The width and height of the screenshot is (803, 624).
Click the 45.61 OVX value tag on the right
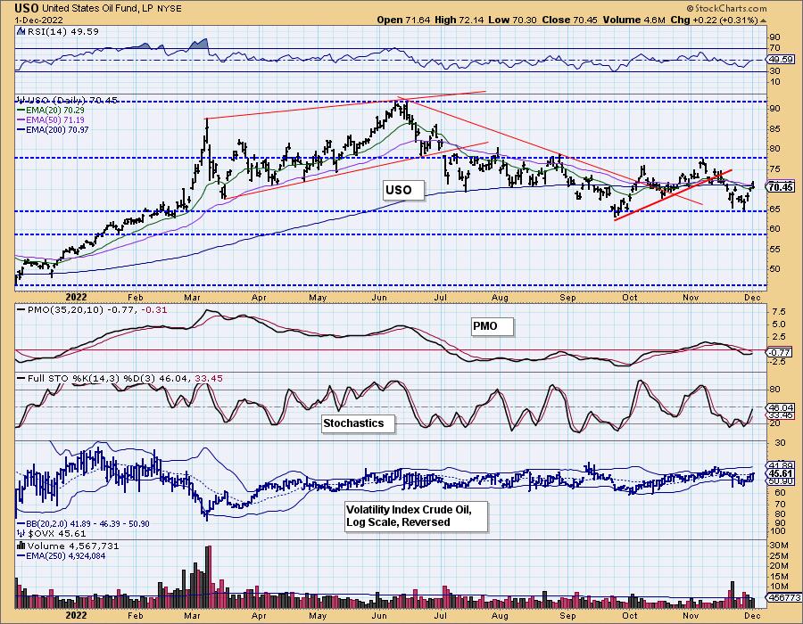point(781,473)
